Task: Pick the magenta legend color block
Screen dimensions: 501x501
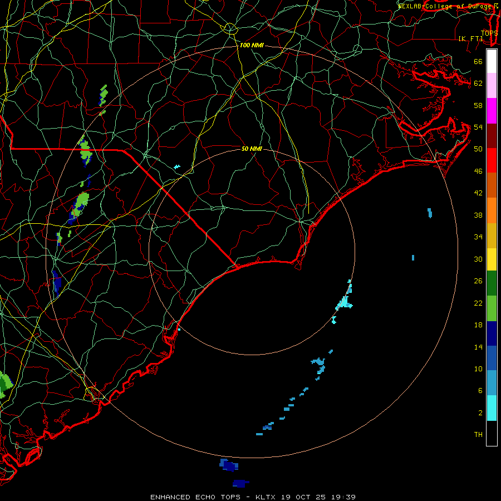Action: [x=492, y=111]
